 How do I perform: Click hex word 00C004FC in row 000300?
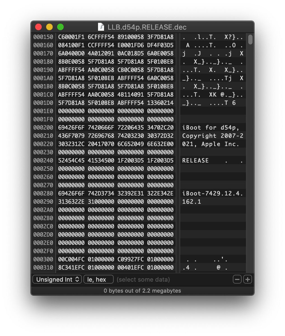pyautogui.click(x=71, y=259)
